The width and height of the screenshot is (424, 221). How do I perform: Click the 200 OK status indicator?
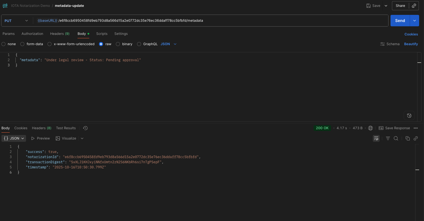click(322, 128)
